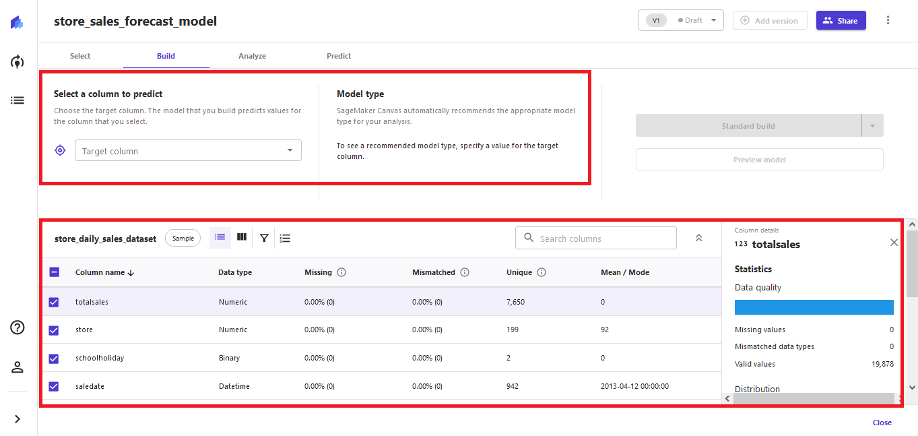Collapse the dataset panel with double chevron

(x=698, y=238)
